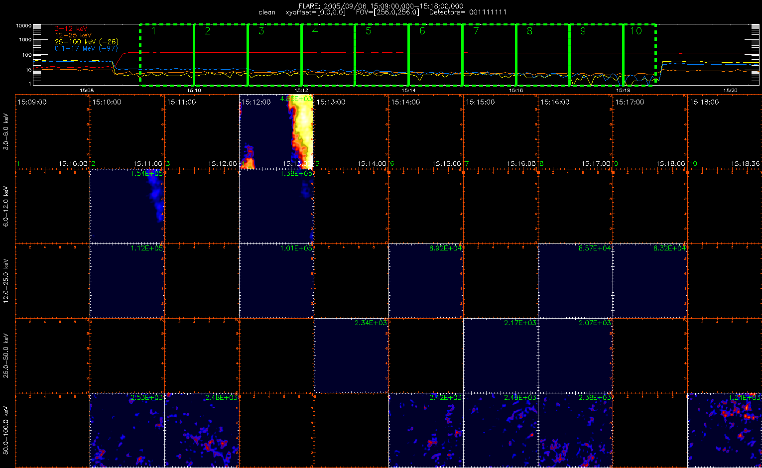Click the '50.0-100.0 keV' row label
The height and width of the screenshot is (468, 762).
point(6,431)
